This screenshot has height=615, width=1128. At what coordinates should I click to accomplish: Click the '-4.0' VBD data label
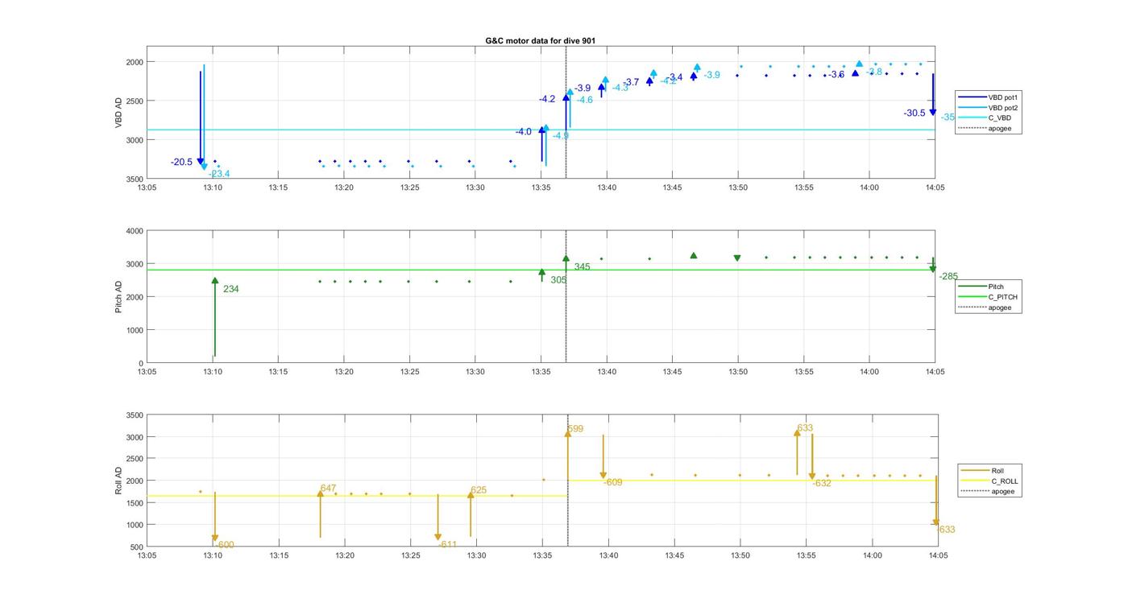click(524, 132)
